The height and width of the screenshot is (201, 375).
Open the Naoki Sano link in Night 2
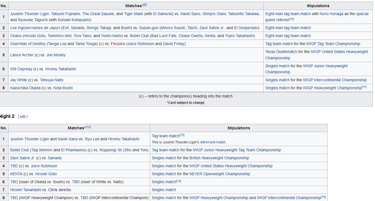68,139
